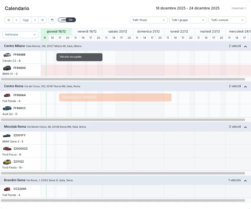The image size is (251, 209).
Task: Click the Fiat Panda car thumbnail CC222KK
Action: (7, 189)
